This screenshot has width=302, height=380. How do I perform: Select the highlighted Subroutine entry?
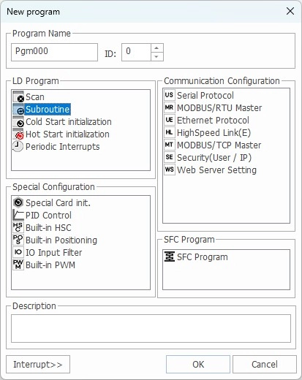tap(48, 110)
